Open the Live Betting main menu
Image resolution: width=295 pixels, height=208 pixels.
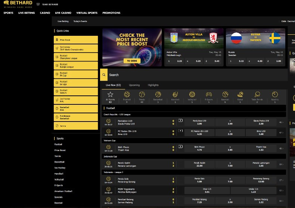pos(27,13)
